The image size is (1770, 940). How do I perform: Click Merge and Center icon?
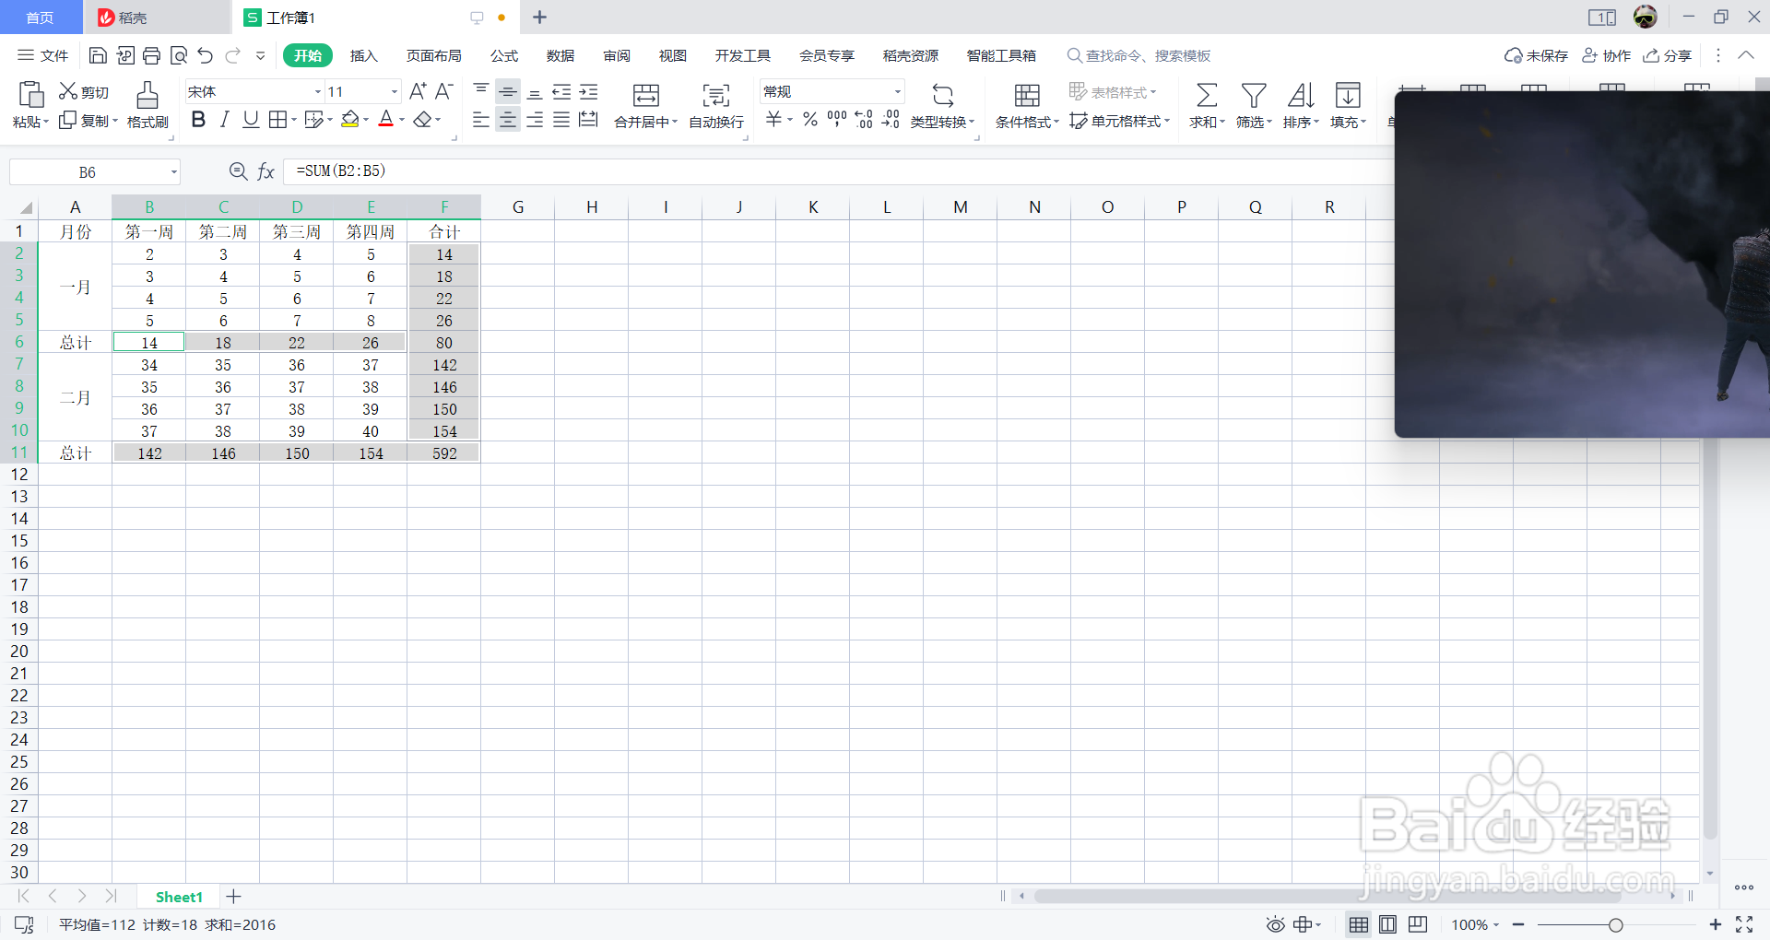point(646,95)
